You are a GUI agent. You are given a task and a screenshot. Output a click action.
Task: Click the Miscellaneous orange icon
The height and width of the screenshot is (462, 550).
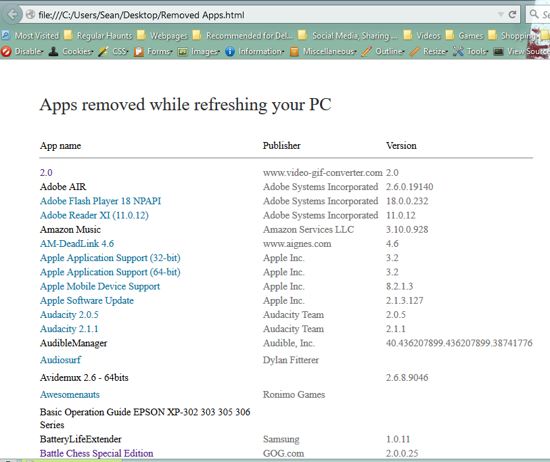click(x=294, y=52)
